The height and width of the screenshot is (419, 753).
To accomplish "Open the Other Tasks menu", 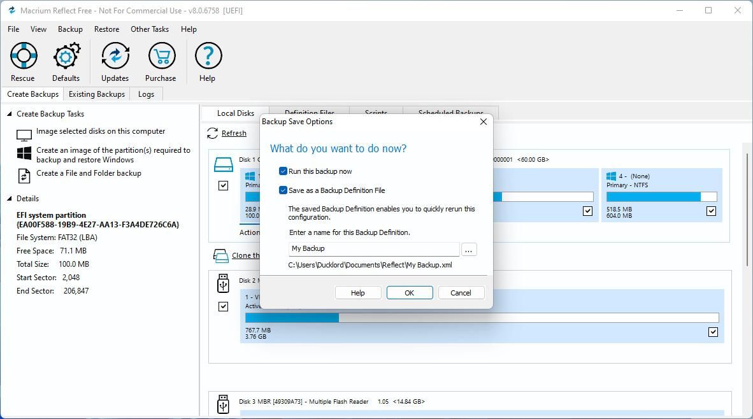I will pyautogui.click(x=150, y=29).
